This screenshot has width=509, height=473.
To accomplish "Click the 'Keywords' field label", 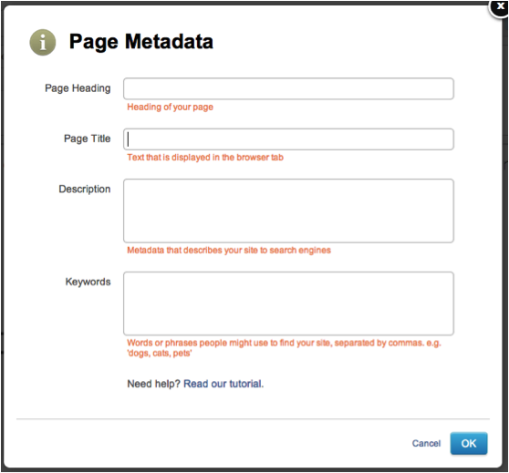I will [x=88, y=282].
